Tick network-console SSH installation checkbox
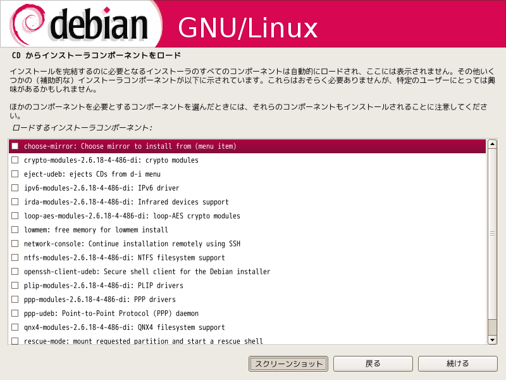 tap(15, 243)
